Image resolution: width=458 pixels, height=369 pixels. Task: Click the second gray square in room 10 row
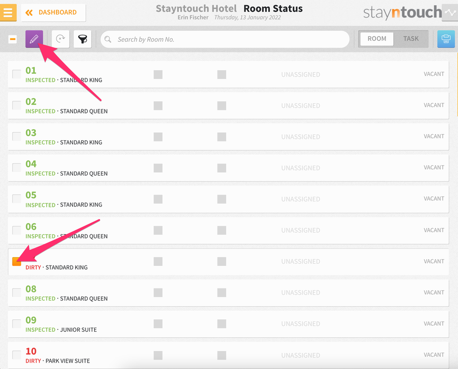point(222,355)
